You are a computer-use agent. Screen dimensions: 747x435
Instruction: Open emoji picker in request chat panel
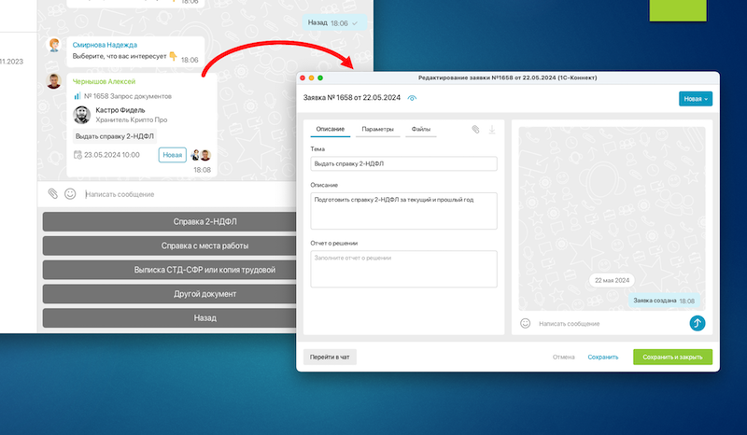click(x=526, y=323)
